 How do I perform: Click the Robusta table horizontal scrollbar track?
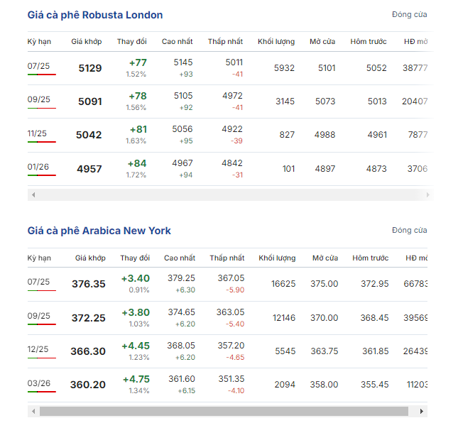click(231, 194)
